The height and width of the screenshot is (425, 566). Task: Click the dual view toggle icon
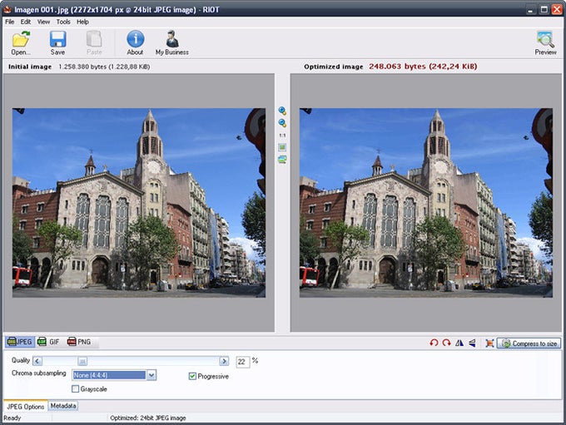pos(282,160)
